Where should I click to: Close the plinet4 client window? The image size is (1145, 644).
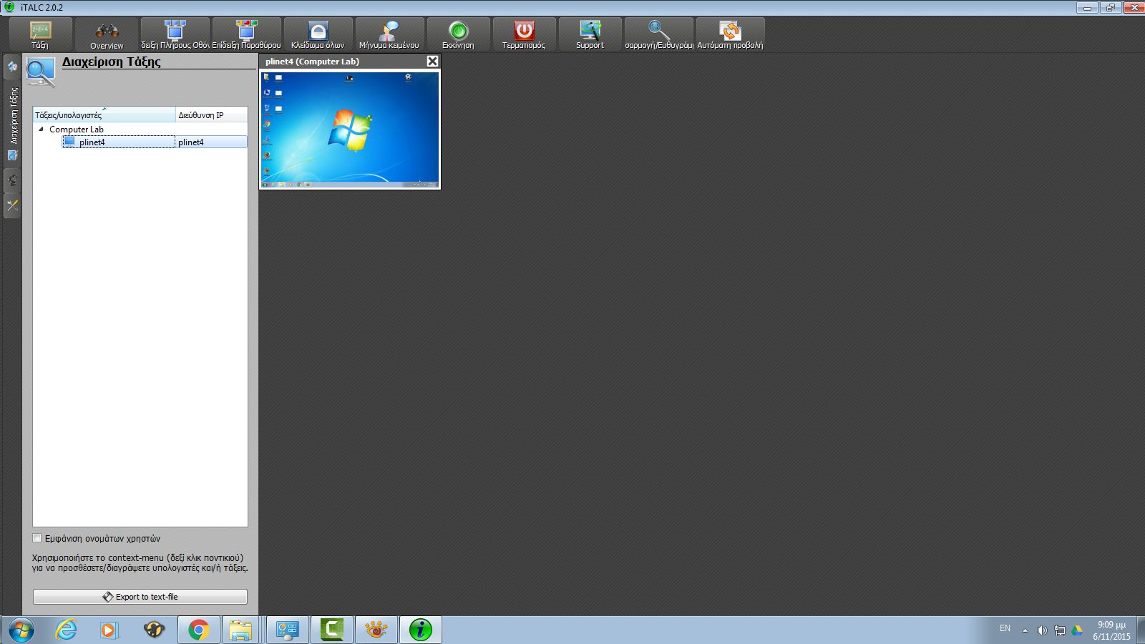[x=432, y=62]
